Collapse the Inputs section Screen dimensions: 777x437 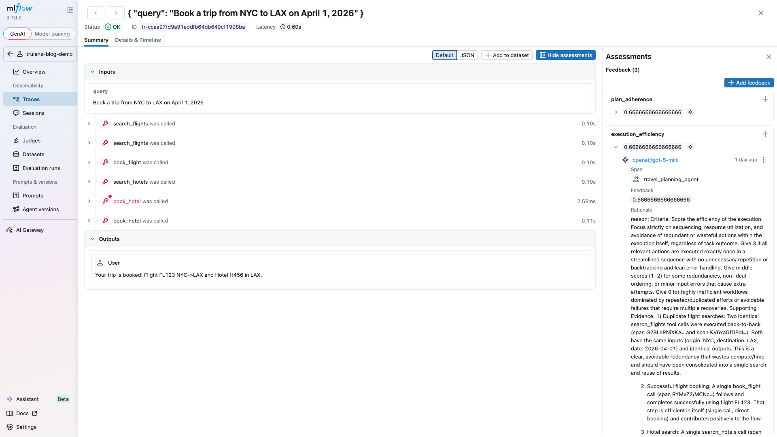coord(93,72)
